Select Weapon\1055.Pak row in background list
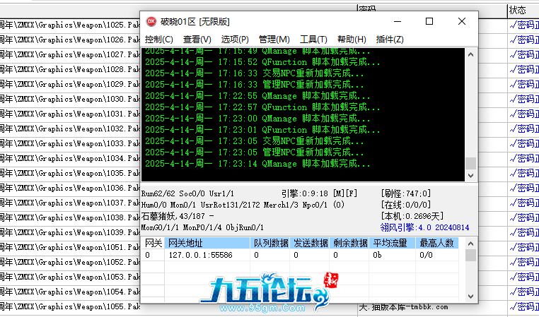The height and width of the screenshot is (317, 539). click(70, 306)
